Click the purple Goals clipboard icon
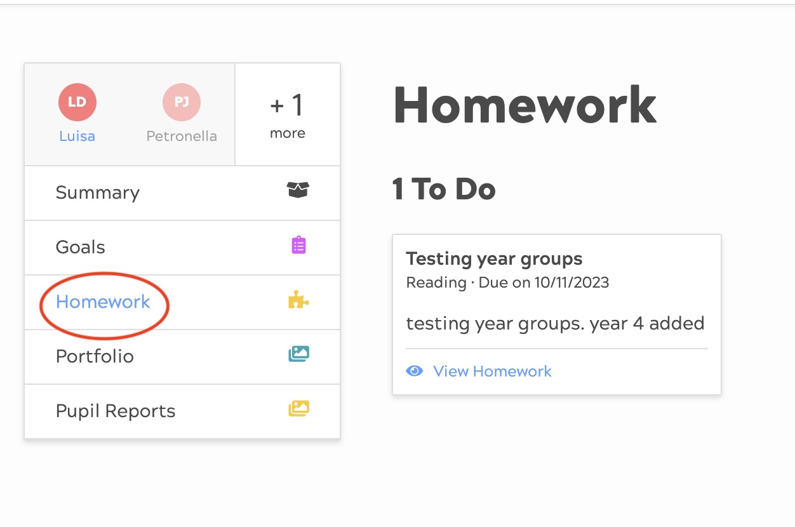This screenshot has width=795, height=527. 298,245
